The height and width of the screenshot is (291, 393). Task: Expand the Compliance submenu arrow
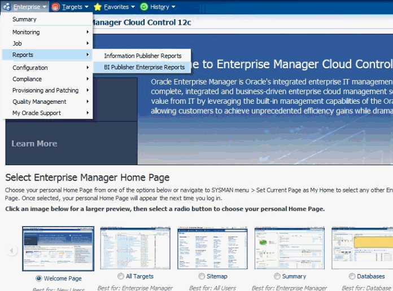point(88,78)
